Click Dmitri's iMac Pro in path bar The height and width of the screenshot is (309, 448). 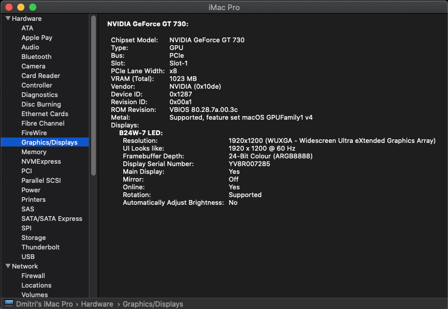click(x=44, y=304)
